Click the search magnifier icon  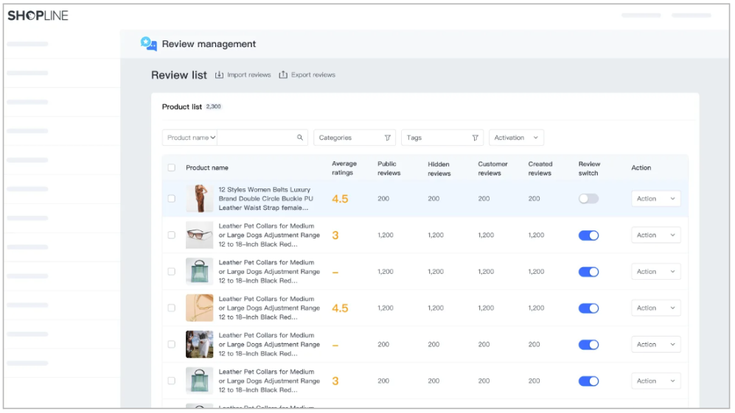[x=300, y=138]
